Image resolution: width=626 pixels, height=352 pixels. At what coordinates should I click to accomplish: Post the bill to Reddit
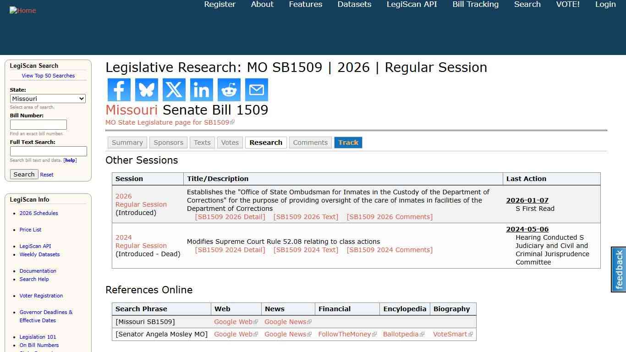click(x=229, y=90)
